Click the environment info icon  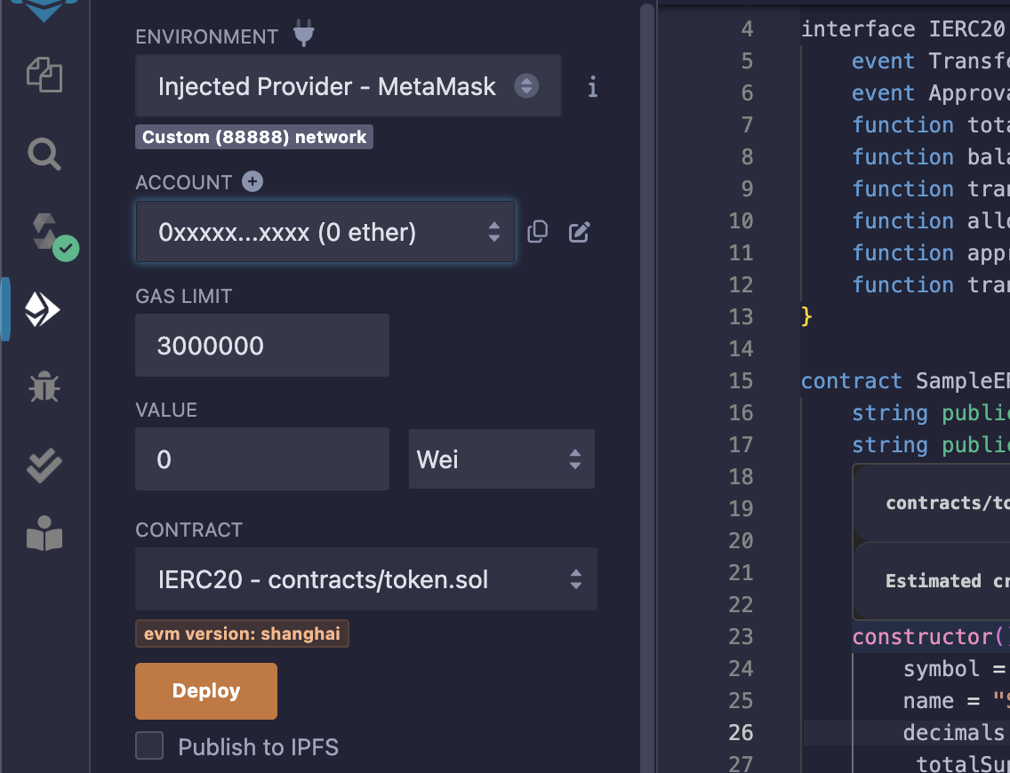(593, 86)
